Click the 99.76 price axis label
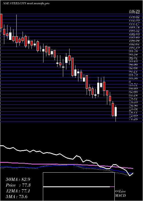 (134, 51)
